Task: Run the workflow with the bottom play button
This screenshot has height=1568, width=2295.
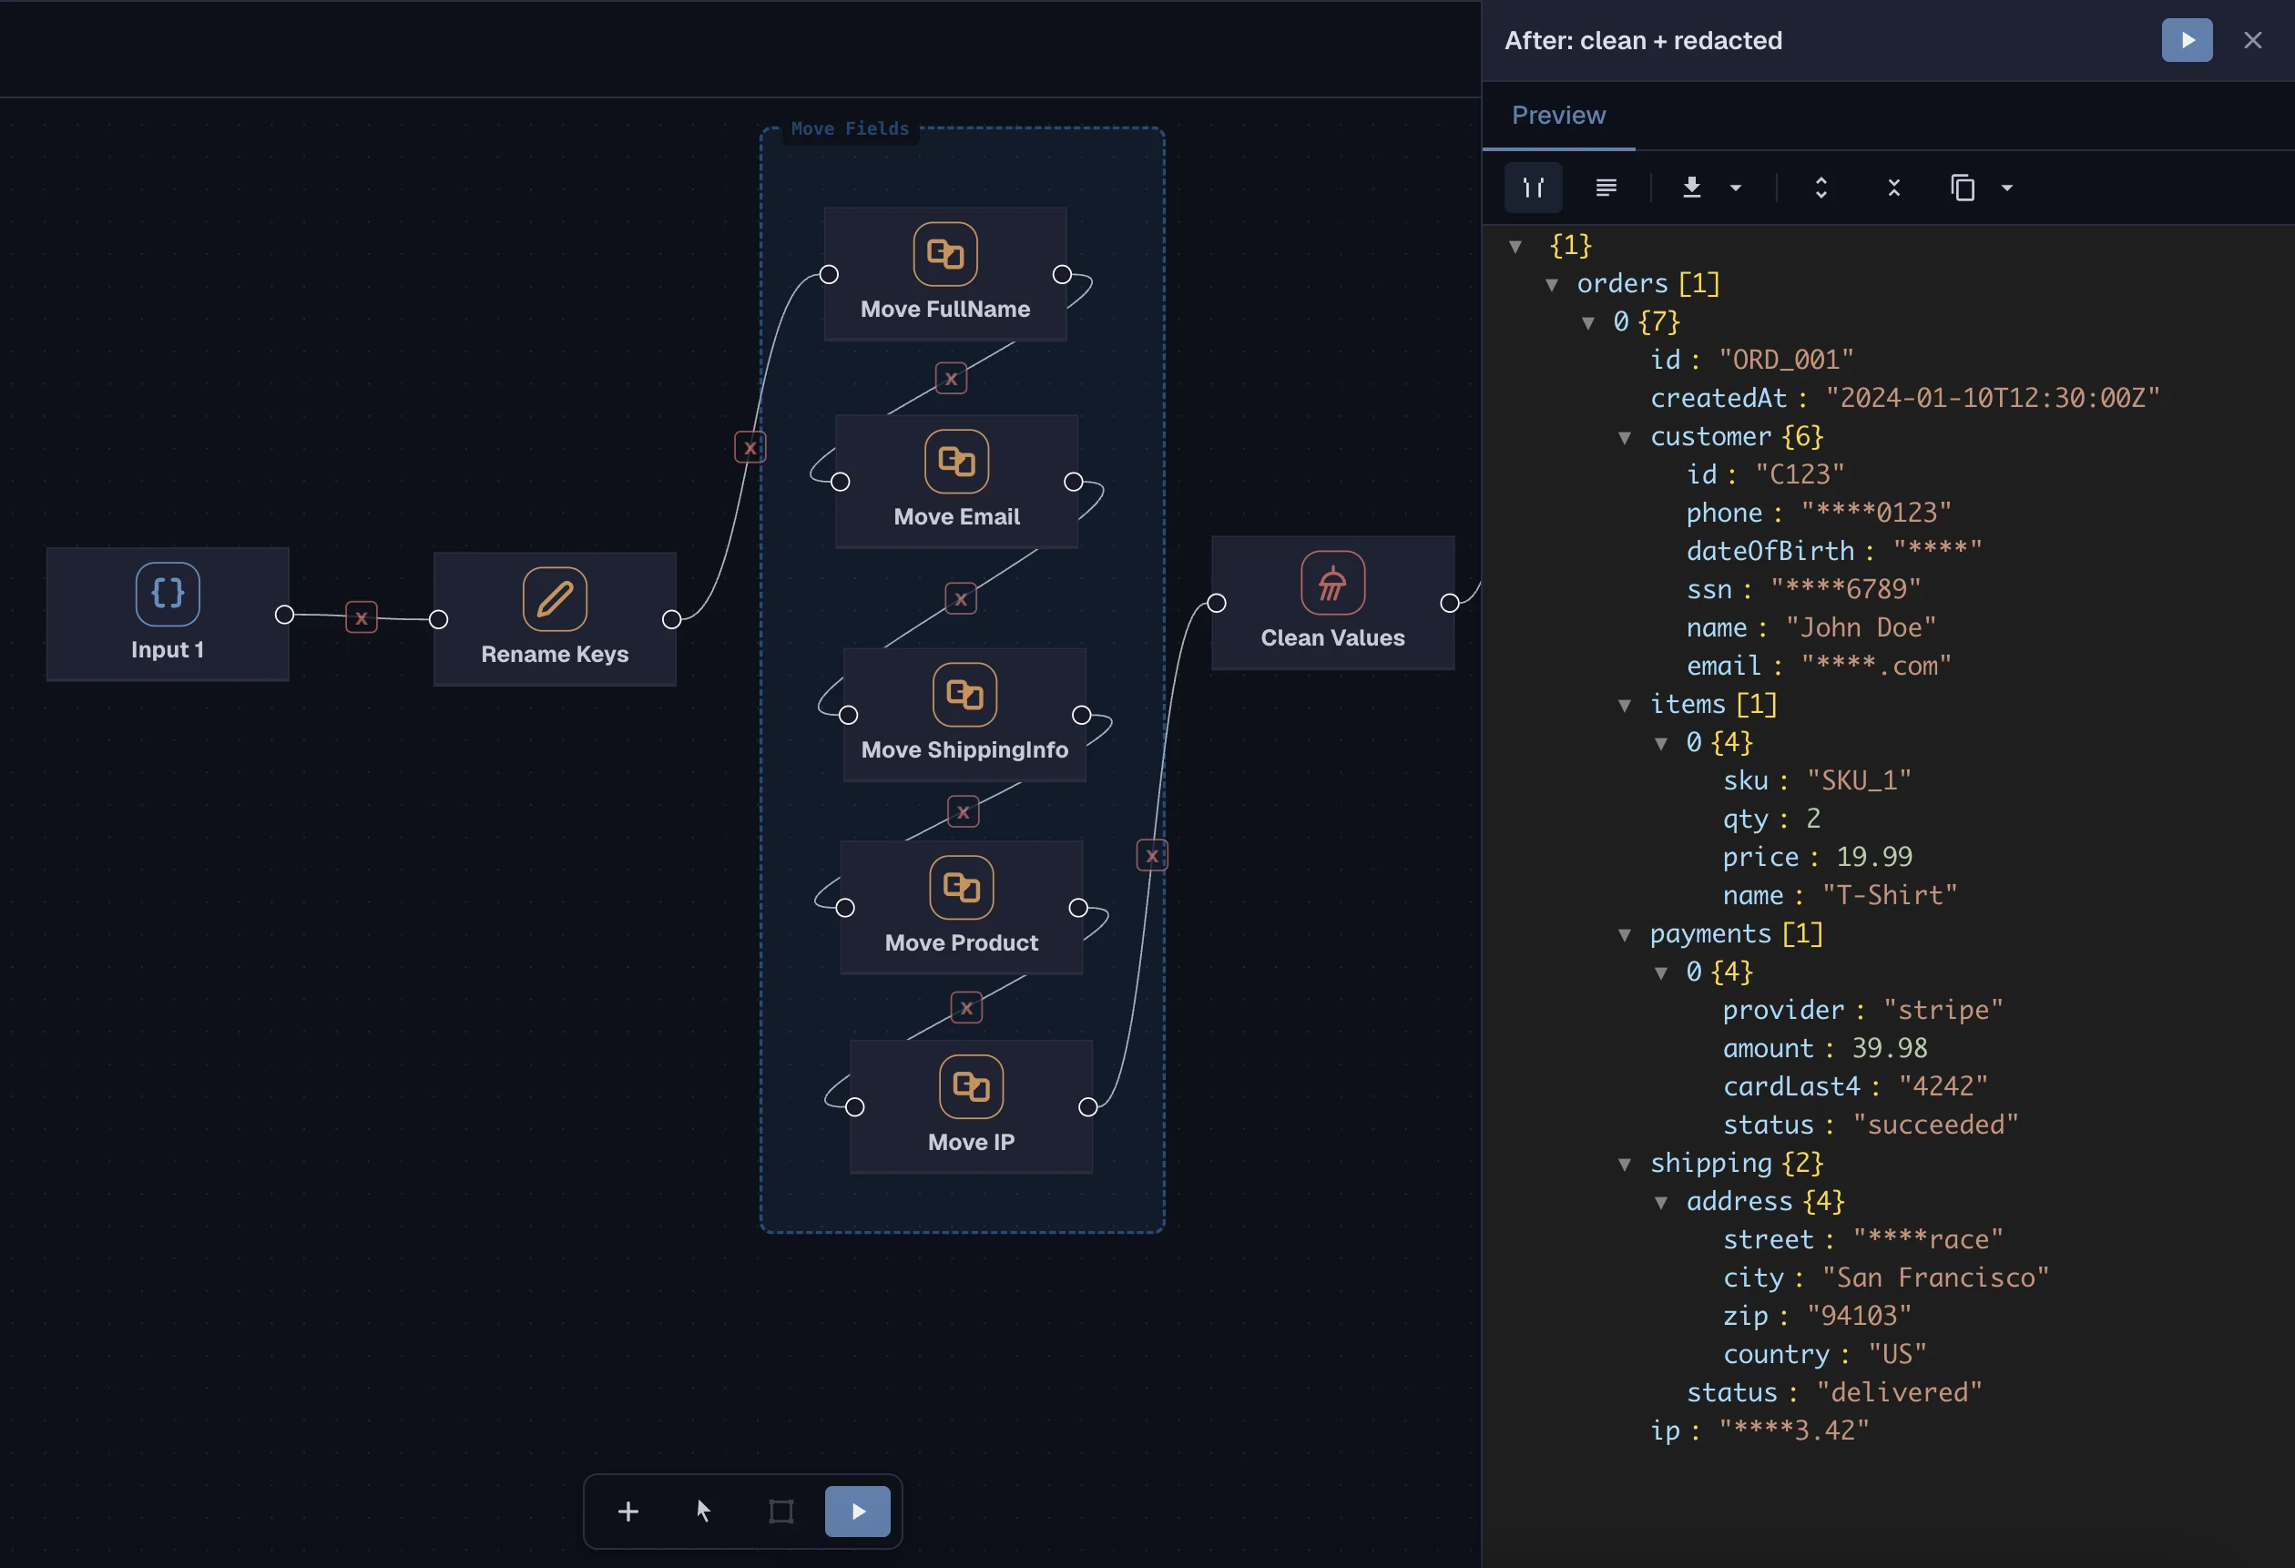Action: pyautogui.click(x=857, y=1511)
